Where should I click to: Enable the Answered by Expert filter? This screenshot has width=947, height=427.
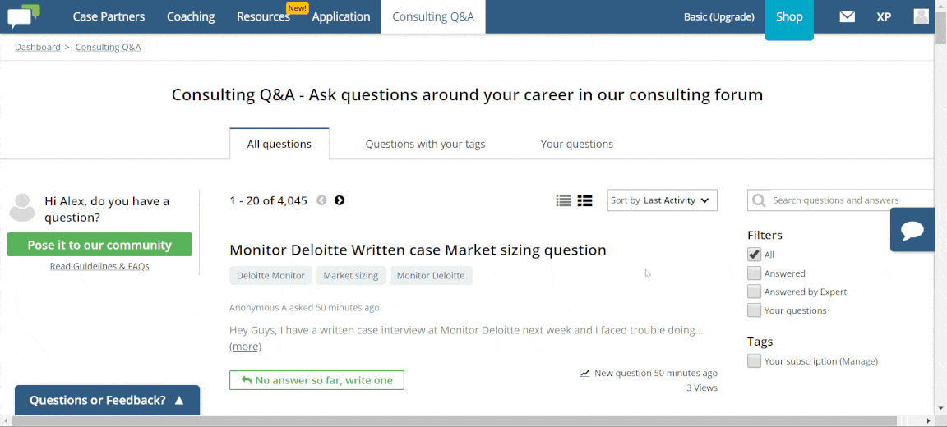[x=754, y=292]
